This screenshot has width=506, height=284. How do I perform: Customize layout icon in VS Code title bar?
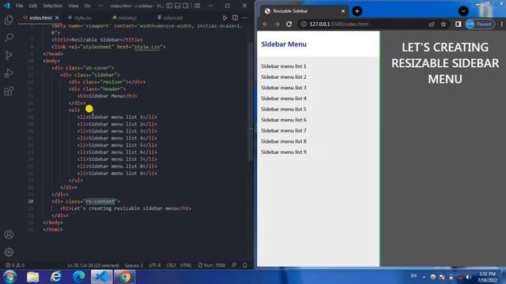197,6
